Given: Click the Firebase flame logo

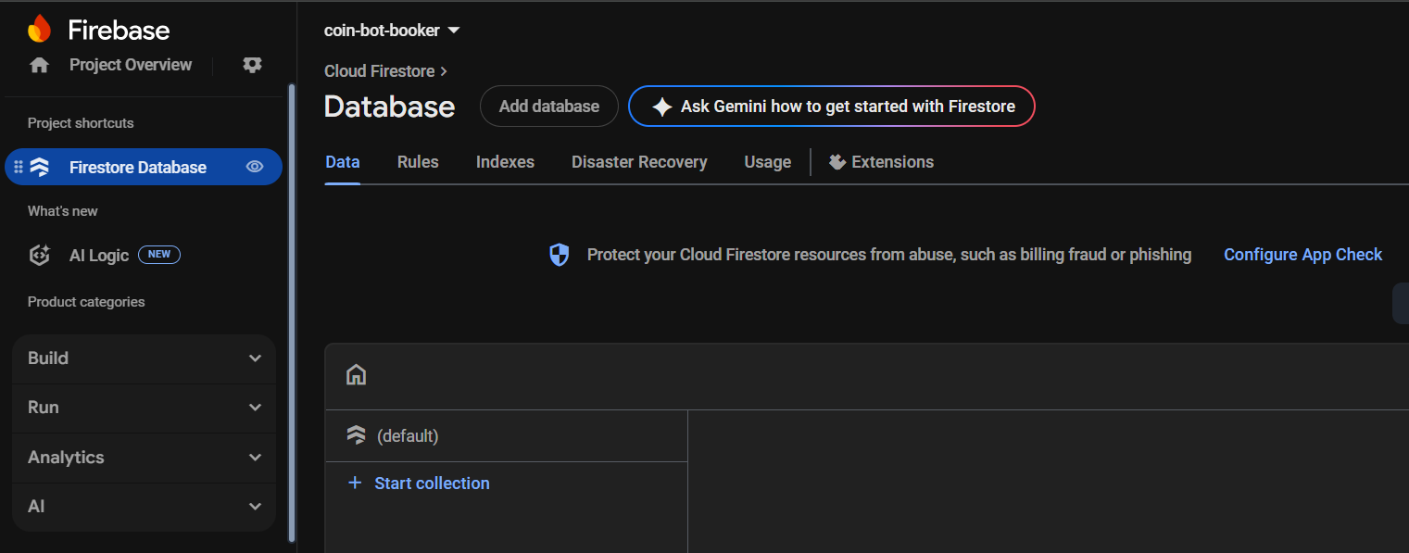Looking at the screenshot, I should click(40, 29).
